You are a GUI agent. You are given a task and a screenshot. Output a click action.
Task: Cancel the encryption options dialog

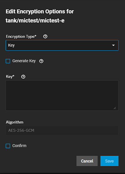[x=87, y=161]
